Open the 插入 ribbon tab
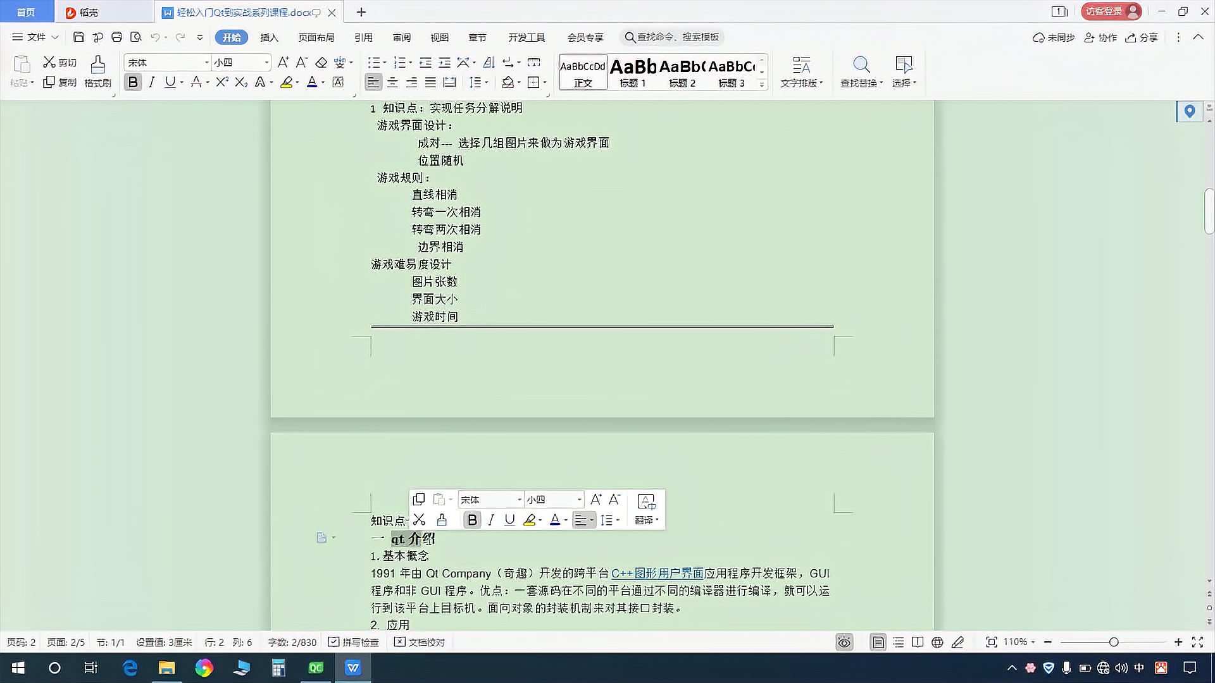This screenshot has height=683, width=1215. click(269, 37)
